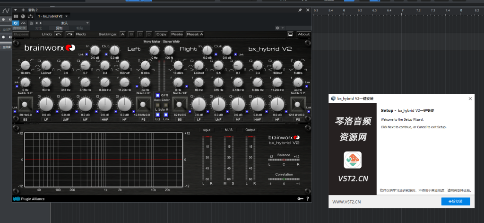484x223 pixels.
Task: Select settings slot B
Action: [x=131, y=35]
